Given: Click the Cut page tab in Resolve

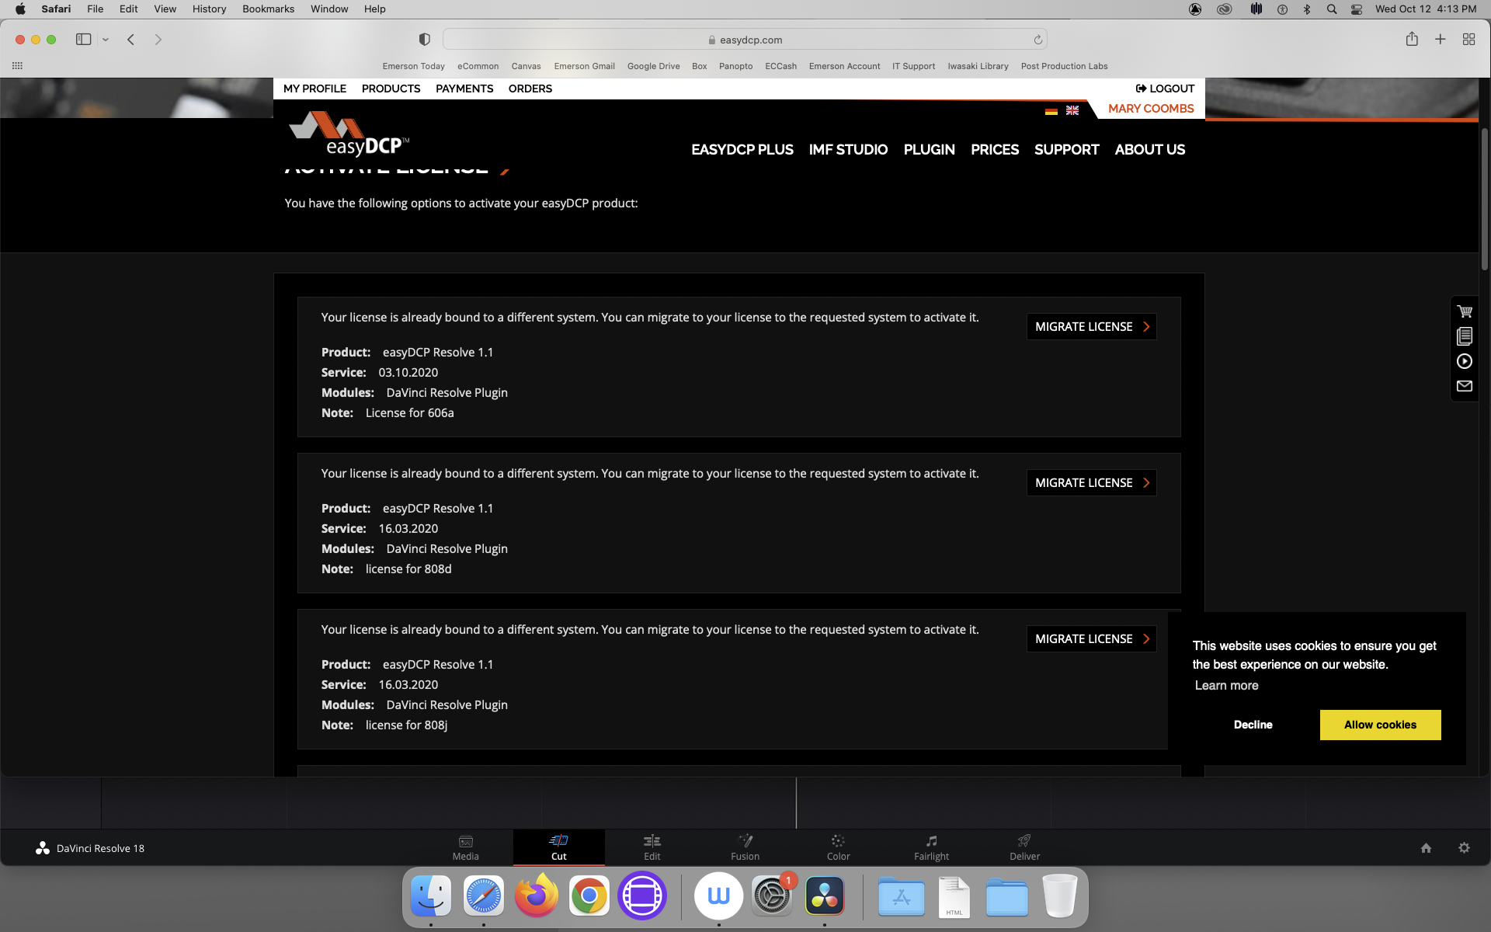Looking at the screenshot, I should pos(559,847).
